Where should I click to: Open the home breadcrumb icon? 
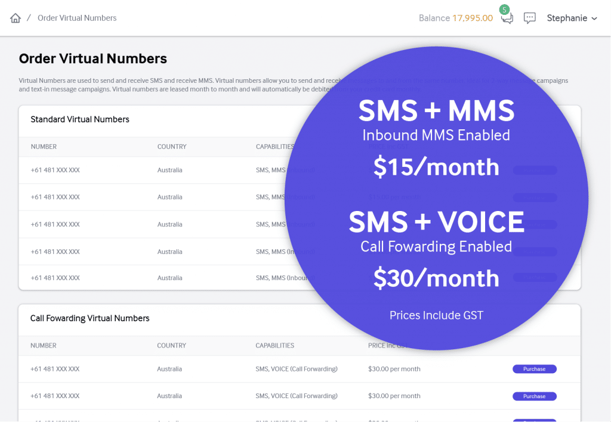pos(14,18)
